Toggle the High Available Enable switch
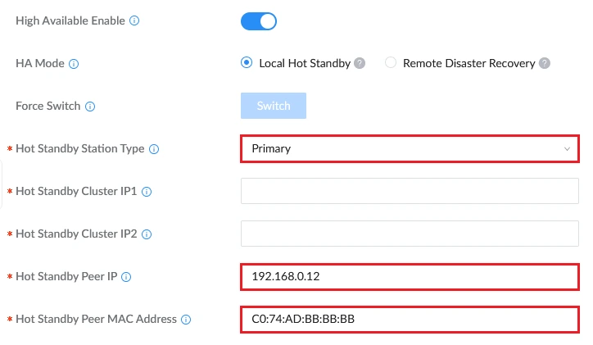The image size is (593, 345). pos(259,21)
